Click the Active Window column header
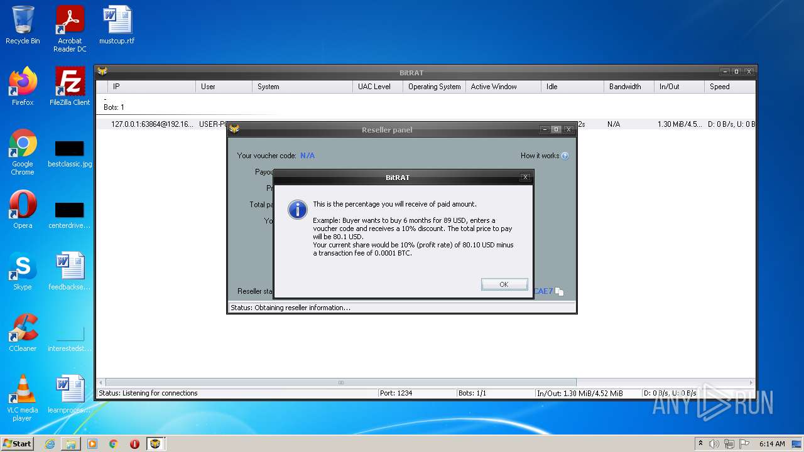This screenshot has width=804, height=452. (x=503, y=87)
